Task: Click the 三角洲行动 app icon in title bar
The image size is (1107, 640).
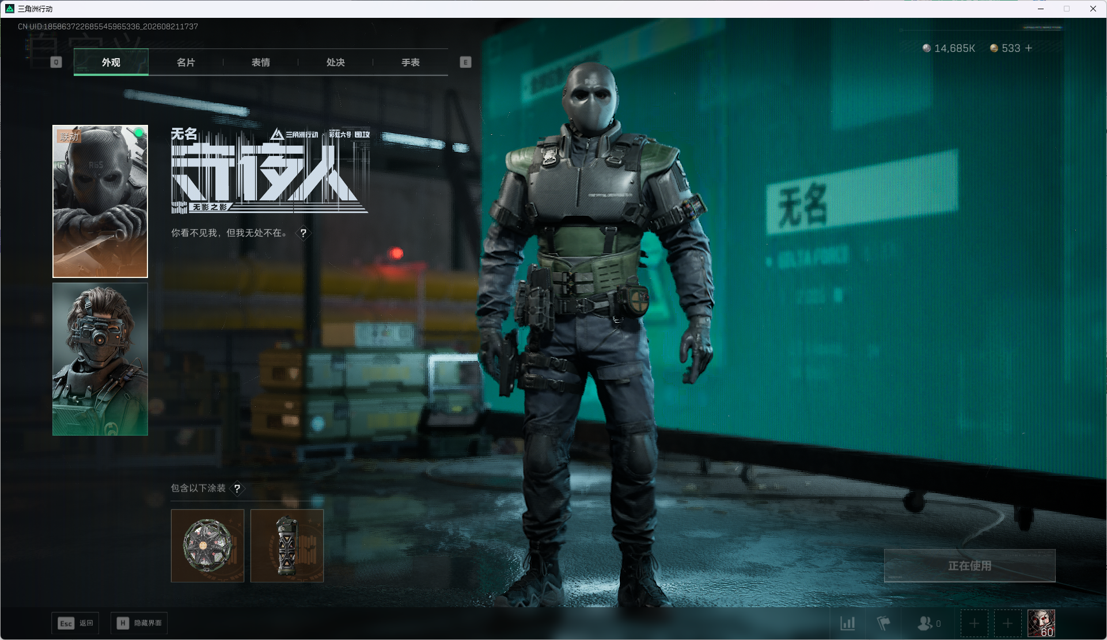Action: tap(9, 9)
